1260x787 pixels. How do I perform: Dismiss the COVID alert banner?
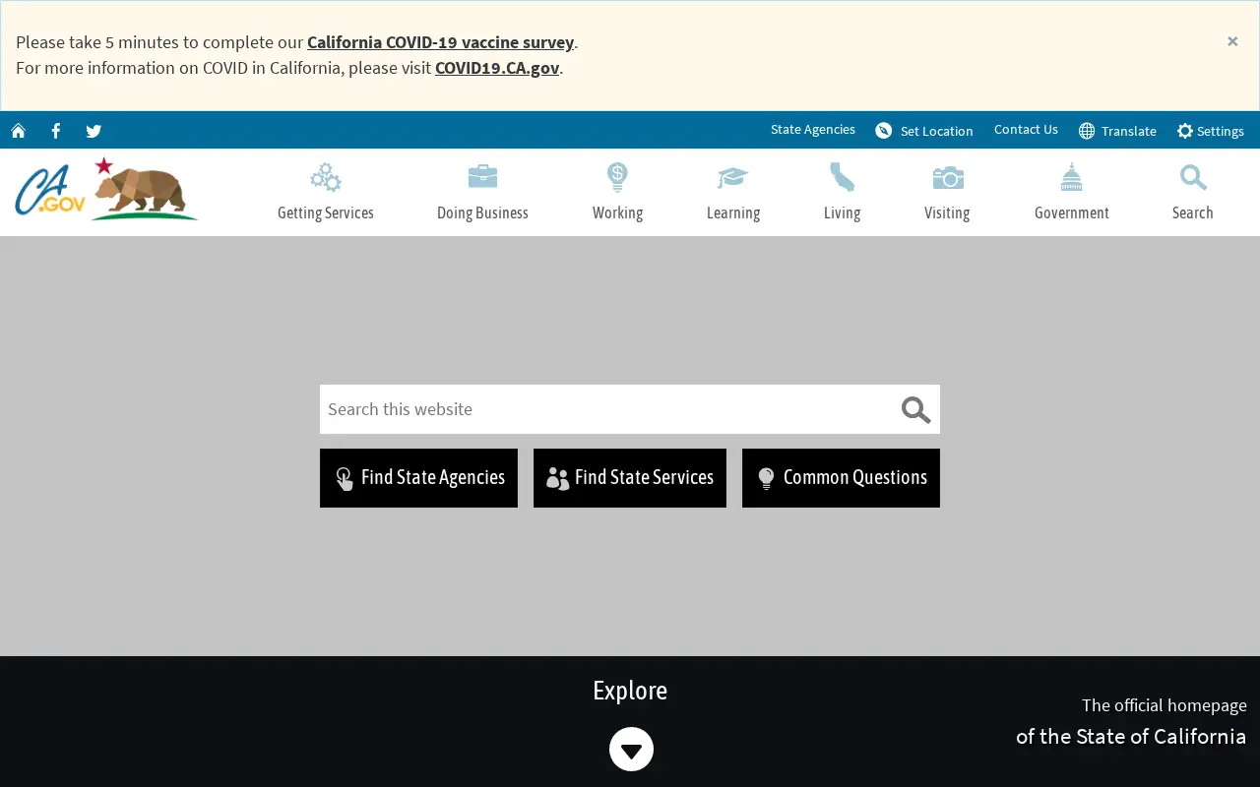click(x=1232, y=41)
